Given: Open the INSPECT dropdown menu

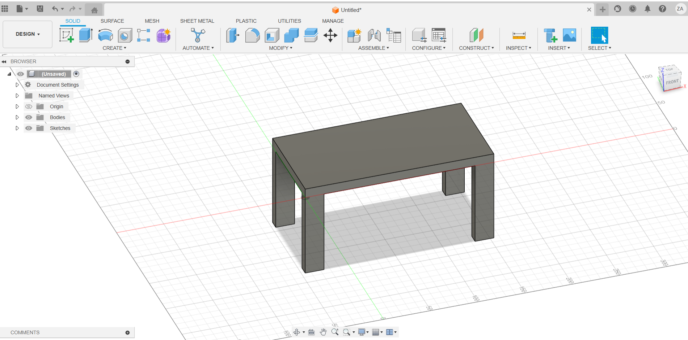Looking at the screenshot, I should pyautogui.click(x=518, y=48).
